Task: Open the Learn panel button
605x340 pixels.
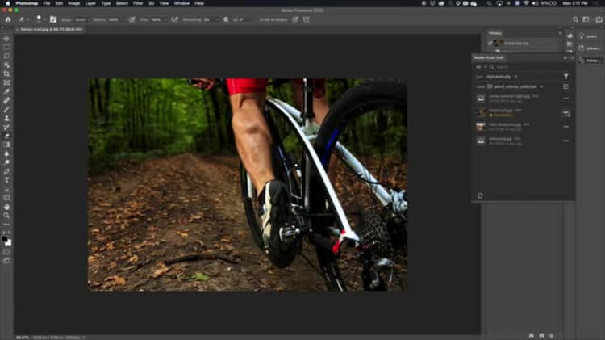Action: point(588,36)
